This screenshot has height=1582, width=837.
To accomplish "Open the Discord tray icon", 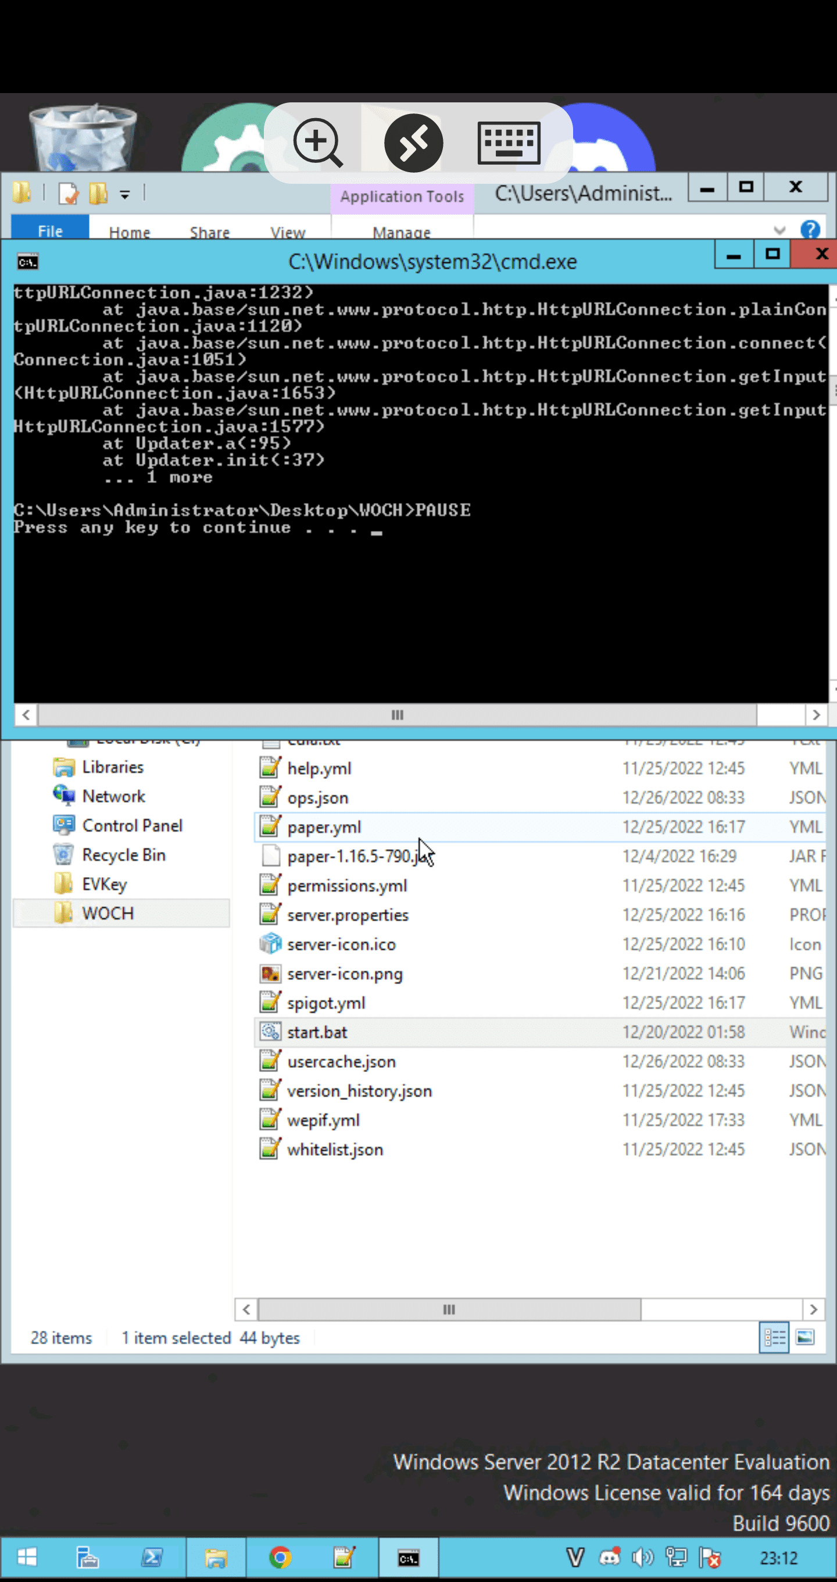I will [x=609, y=1557].
